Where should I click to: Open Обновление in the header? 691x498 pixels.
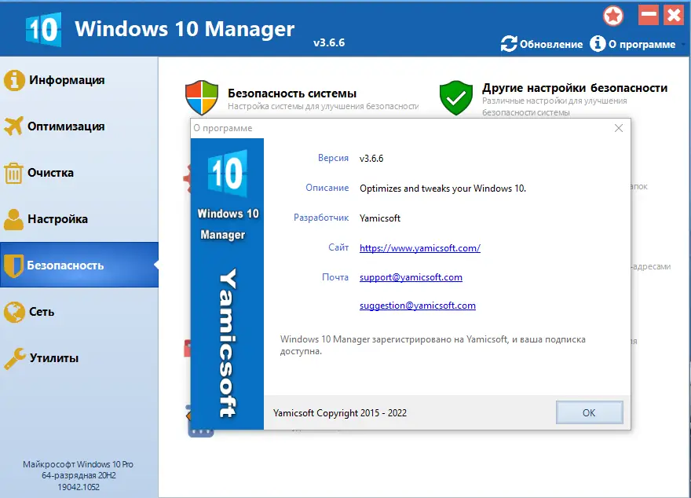point(542,44)
